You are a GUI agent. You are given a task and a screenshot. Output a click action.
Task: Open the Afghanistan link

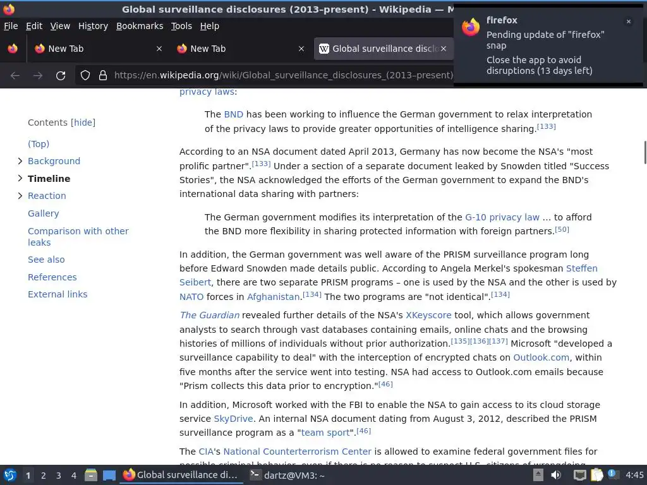(273, 297)
